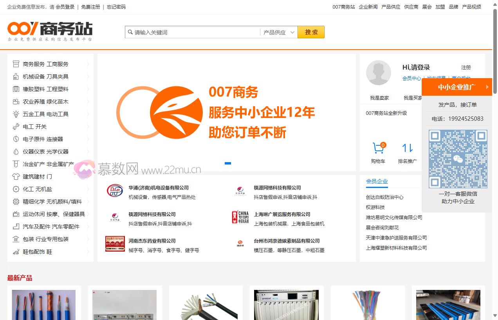
Task: Collapse the 中小企业推广 side panel
Action: pyautogui.click(x=487, y=87)
